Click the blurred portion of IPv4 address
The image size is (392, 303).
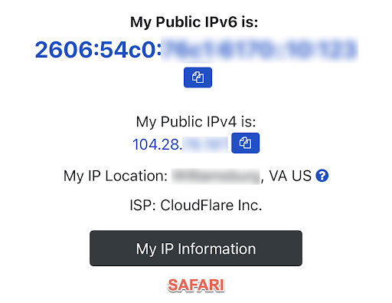[205, 144]
